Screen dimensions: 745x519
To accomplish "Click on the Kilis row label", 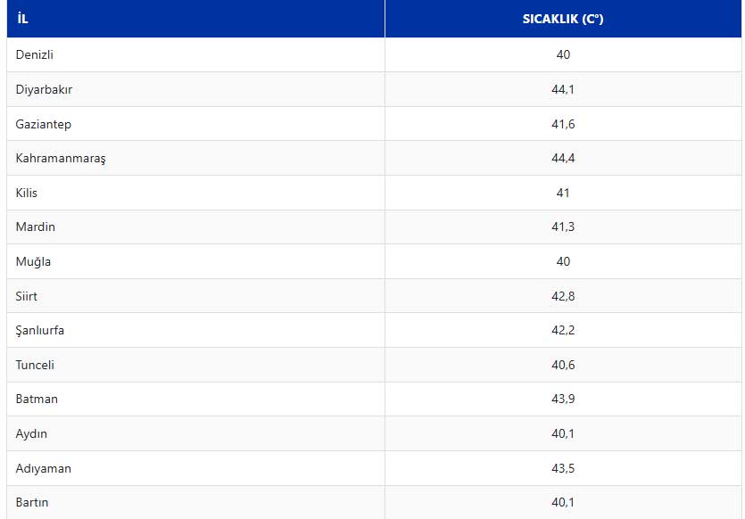I will [x=26, y=193].
